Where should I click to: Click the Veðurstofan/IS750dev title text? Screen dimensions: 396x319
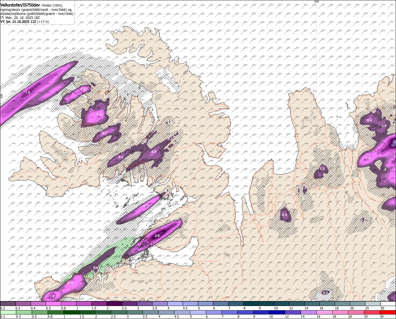(x=20, y=5)
